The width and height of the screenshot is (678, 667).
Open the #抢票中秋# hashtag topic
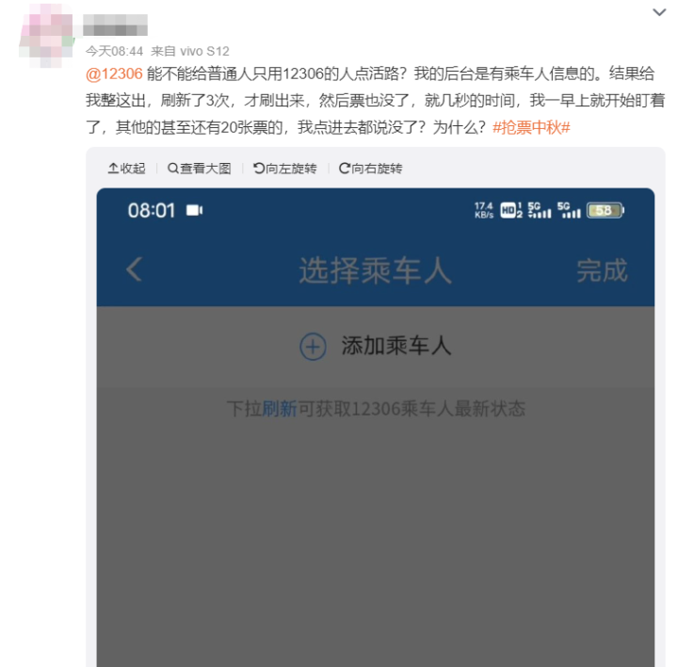tap(531, 127)
